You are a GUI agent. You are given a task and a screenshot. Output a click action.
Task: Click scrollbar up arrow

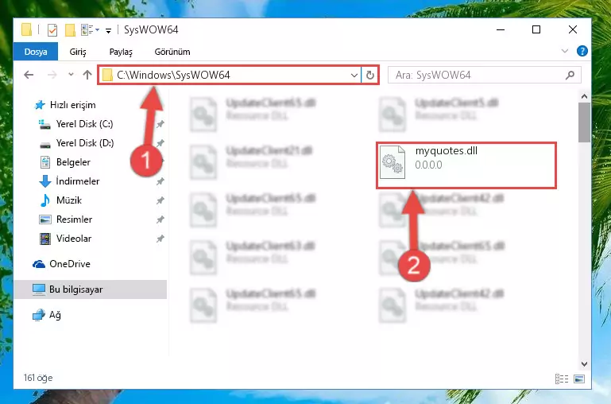point(584,96)
